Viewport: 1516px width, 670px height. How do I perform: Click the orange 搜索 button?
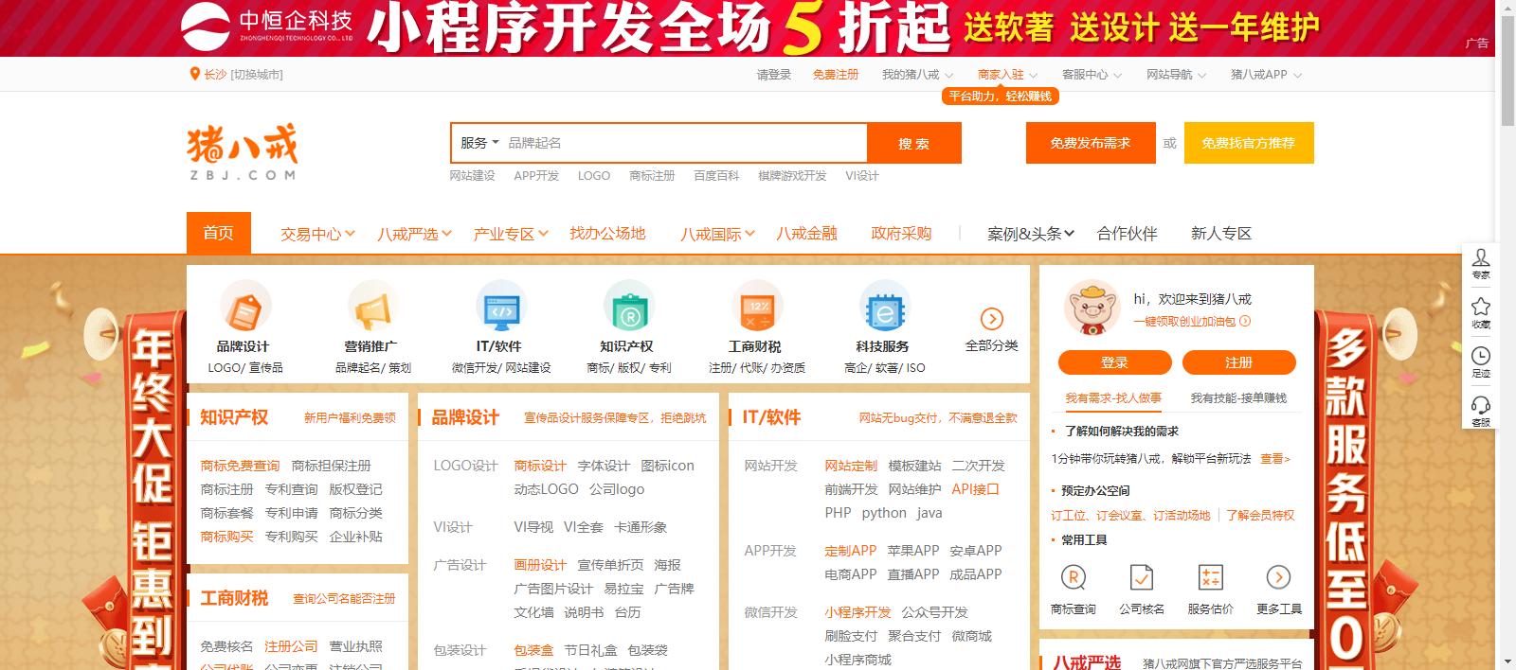point(914,143)
